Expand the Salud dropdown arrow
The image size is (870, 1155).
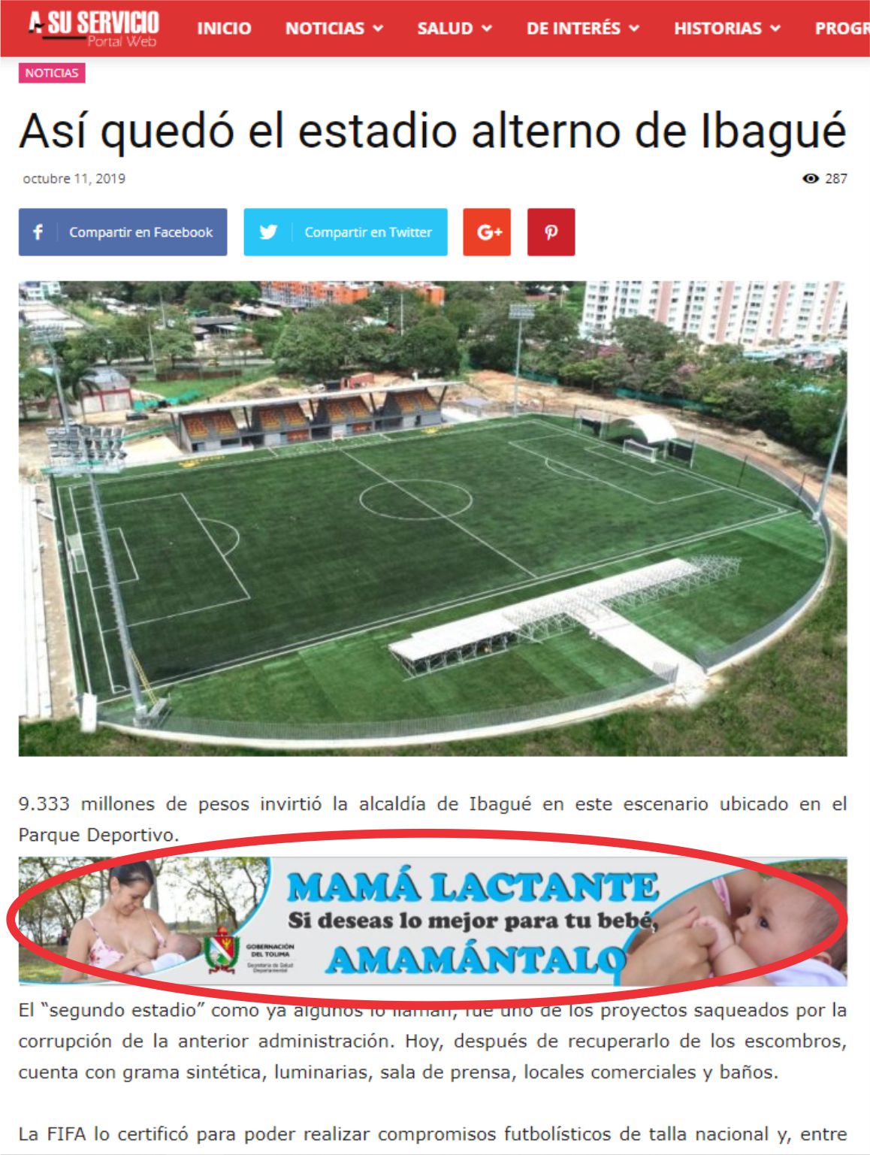click(x=487, y=29)
